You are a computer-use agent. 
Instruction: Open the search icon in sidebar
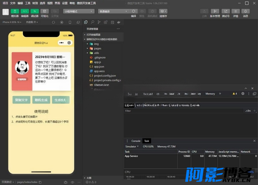click(93, 22)
